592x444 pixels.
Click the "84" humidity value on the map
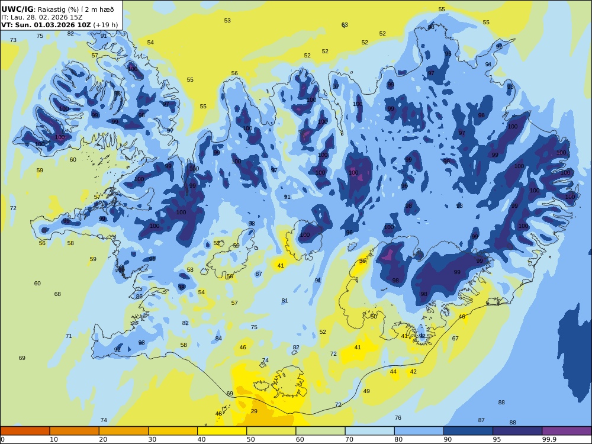tap(218, 338)
